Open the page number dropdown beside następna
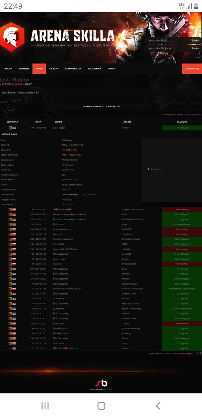This screenshot has width=202, height=417. [199, 353]
